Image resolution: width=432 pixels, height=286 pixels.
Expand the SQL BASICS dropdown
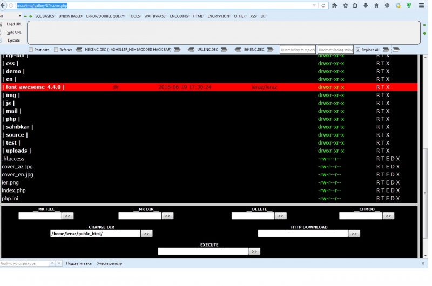click(x=45, y=16)
